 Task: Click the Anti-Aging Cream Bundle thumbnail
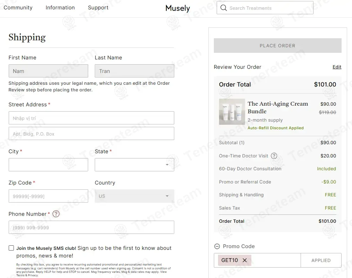coord(232,112)
